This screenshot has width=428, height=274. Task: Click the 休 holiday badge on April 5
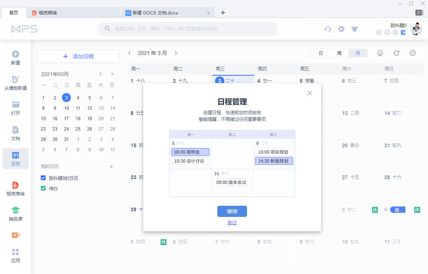pos(164,242)
